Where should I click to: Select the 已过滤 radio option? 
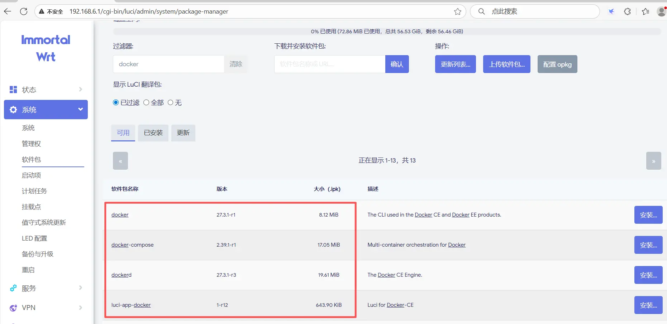pos(116,103)
